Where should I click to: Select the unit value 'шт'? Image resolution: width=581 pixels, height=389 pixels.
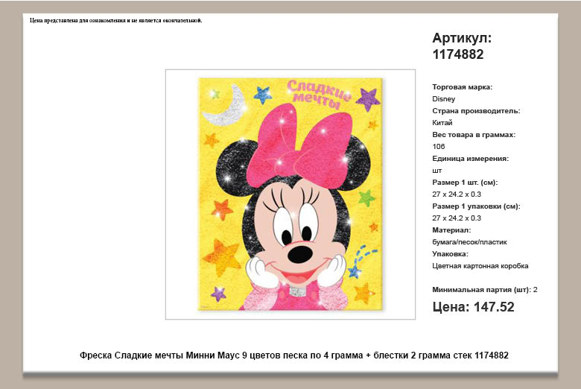[x=436, y=171]
